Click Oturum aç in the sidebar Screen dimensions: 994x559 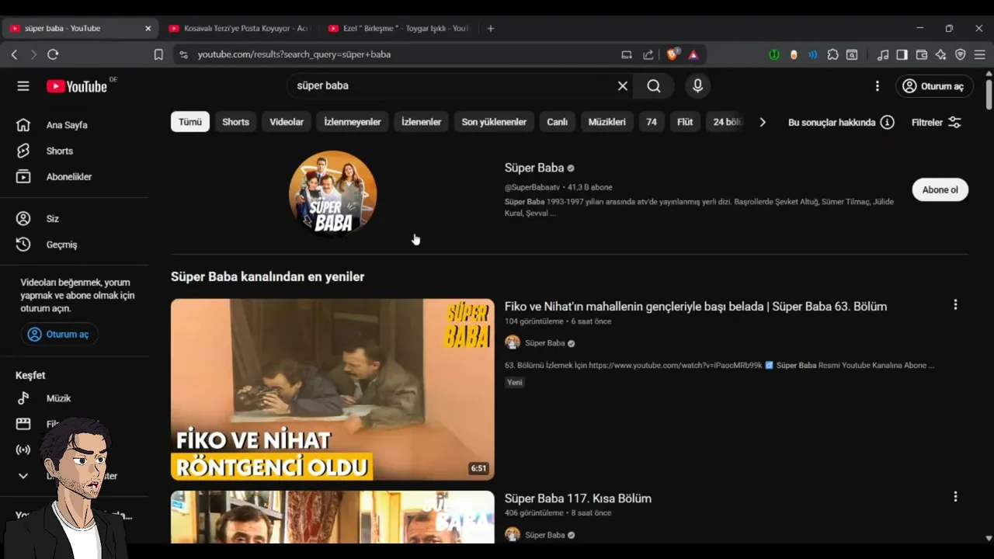pos(59,335)
